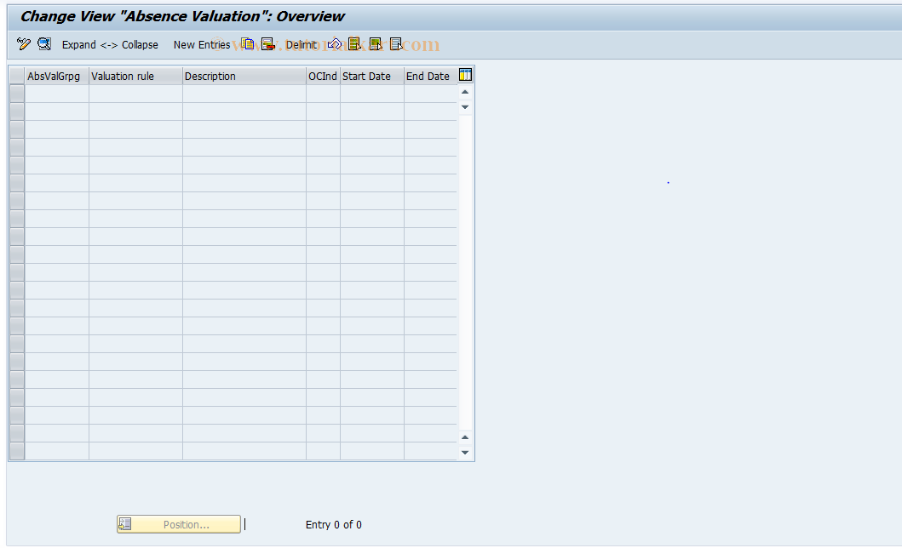The height and width of the screenshot is (548, 902).
Task: Toggle Display/Change mode pencil icon
Action: [x=24, y=44]
